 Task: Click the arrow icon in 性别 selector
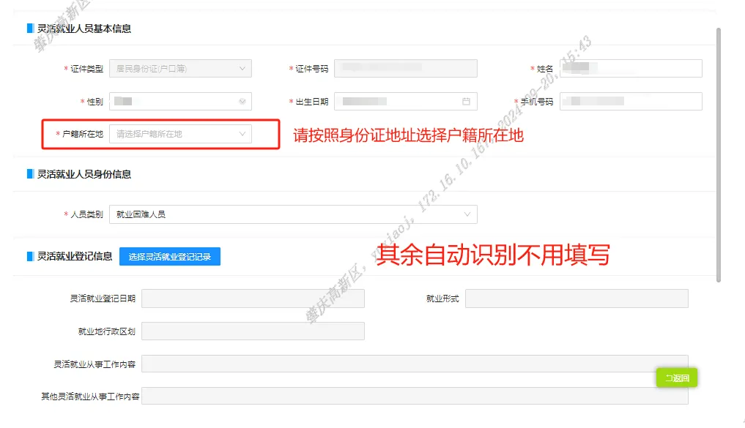pyautogui.click(x=242, y=102)
